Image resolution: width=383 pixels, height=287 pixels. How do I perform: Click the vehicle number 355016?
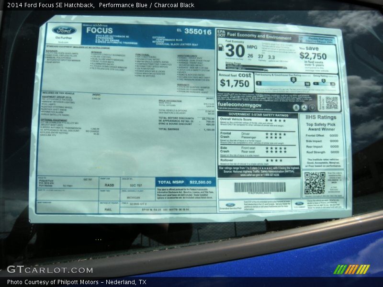[198, 32]
